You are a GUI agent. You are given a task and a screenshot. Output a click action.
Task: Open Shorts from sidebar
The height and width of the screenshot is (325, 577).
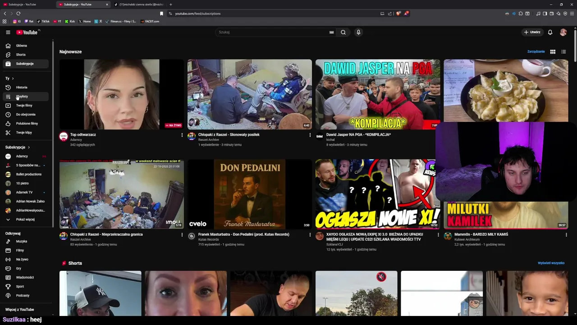tap(25, 55)
